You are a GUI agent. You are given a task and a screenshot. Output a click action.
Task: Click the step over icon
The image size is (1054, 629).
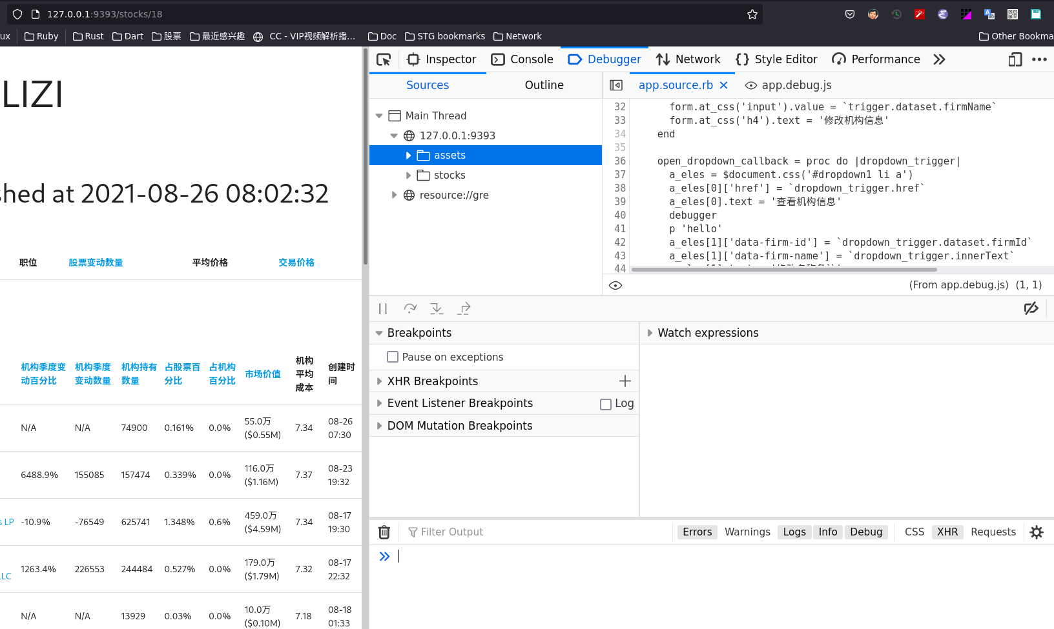pyautogui.click(x=410, y=309)
